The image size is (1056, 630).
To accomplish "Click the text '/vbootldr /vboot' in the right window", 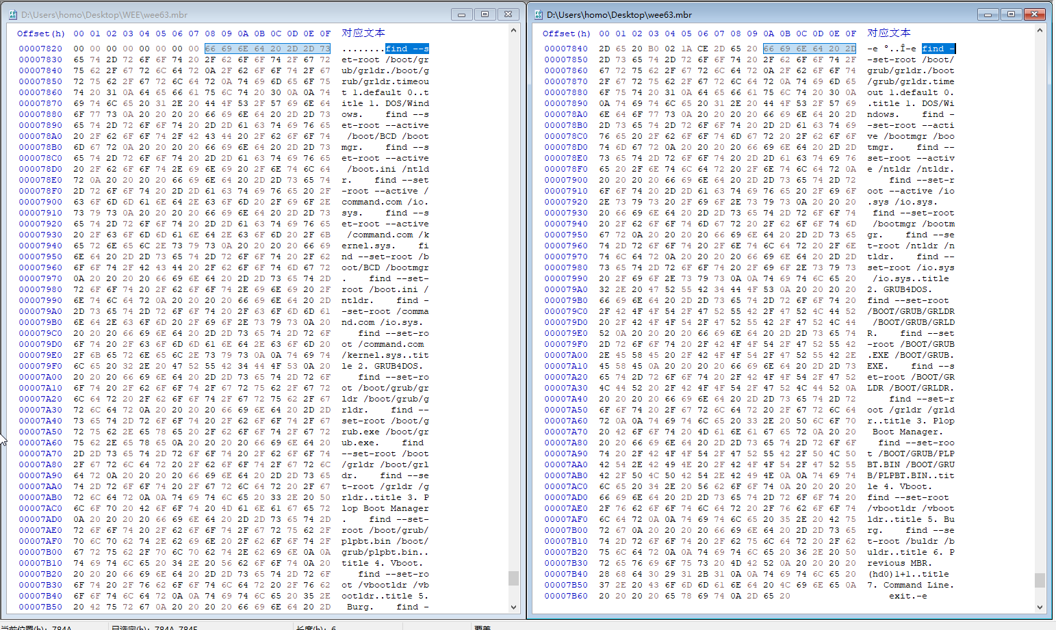I will [x=911, y=508].
